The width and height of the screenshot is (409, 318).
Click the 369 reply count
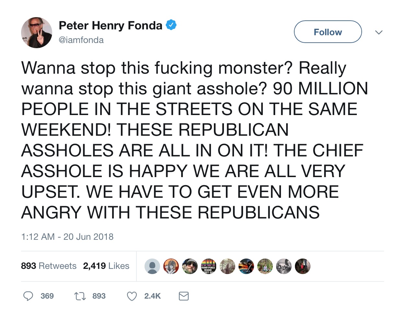click(x=47, y=296)
